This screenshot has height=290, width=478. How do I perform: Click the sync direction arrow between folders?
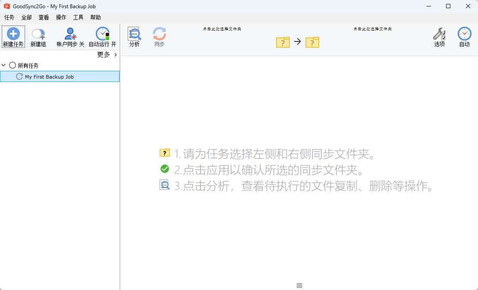pyautogui.click(x=298, y=41)
